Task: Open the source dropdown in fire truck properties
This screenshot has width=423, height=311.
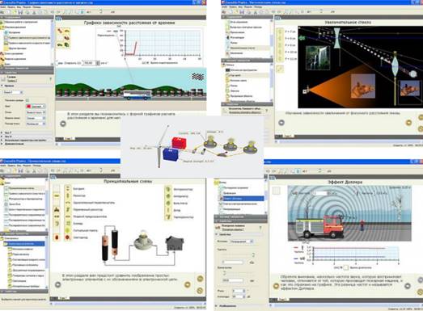Action: click(x=242, y=242)
